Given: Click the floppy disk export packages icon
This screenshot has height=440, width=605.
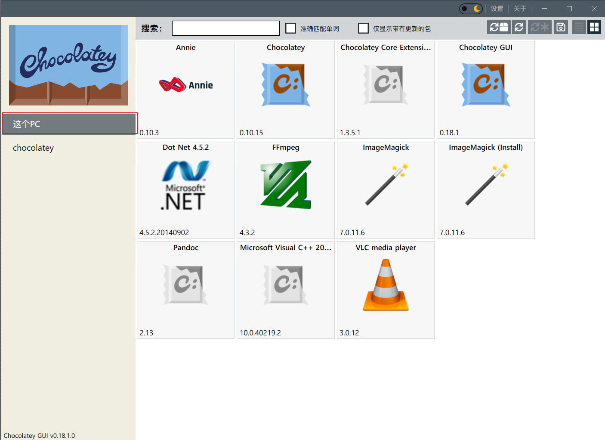Looking at the screenshot, I should (561, 27).
